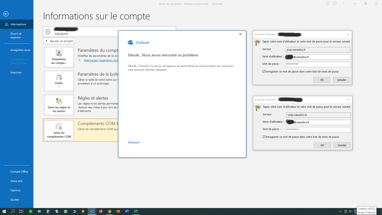Click Gérer les règles et les alertes

(59, 105)
